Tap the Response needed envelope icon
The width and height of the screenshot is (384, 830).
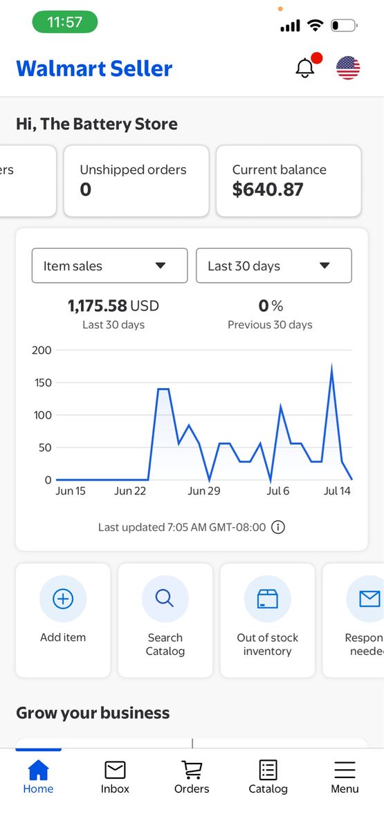(369, 599)
